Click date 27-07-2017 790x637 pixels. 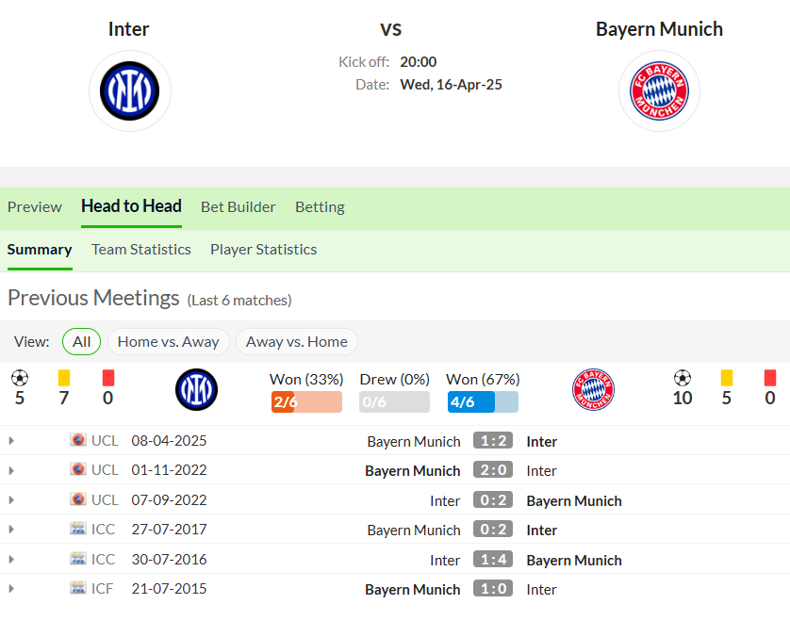[169, 530]
